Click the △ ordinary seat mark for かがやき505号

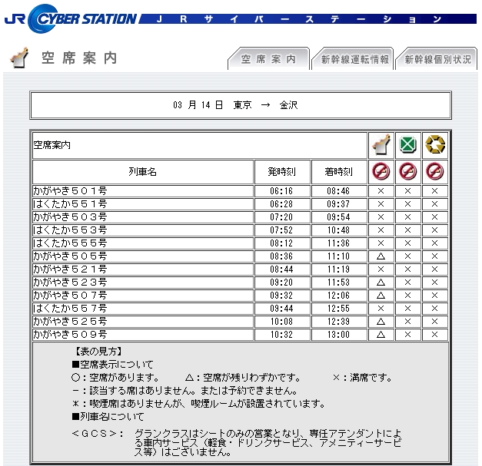381,256
